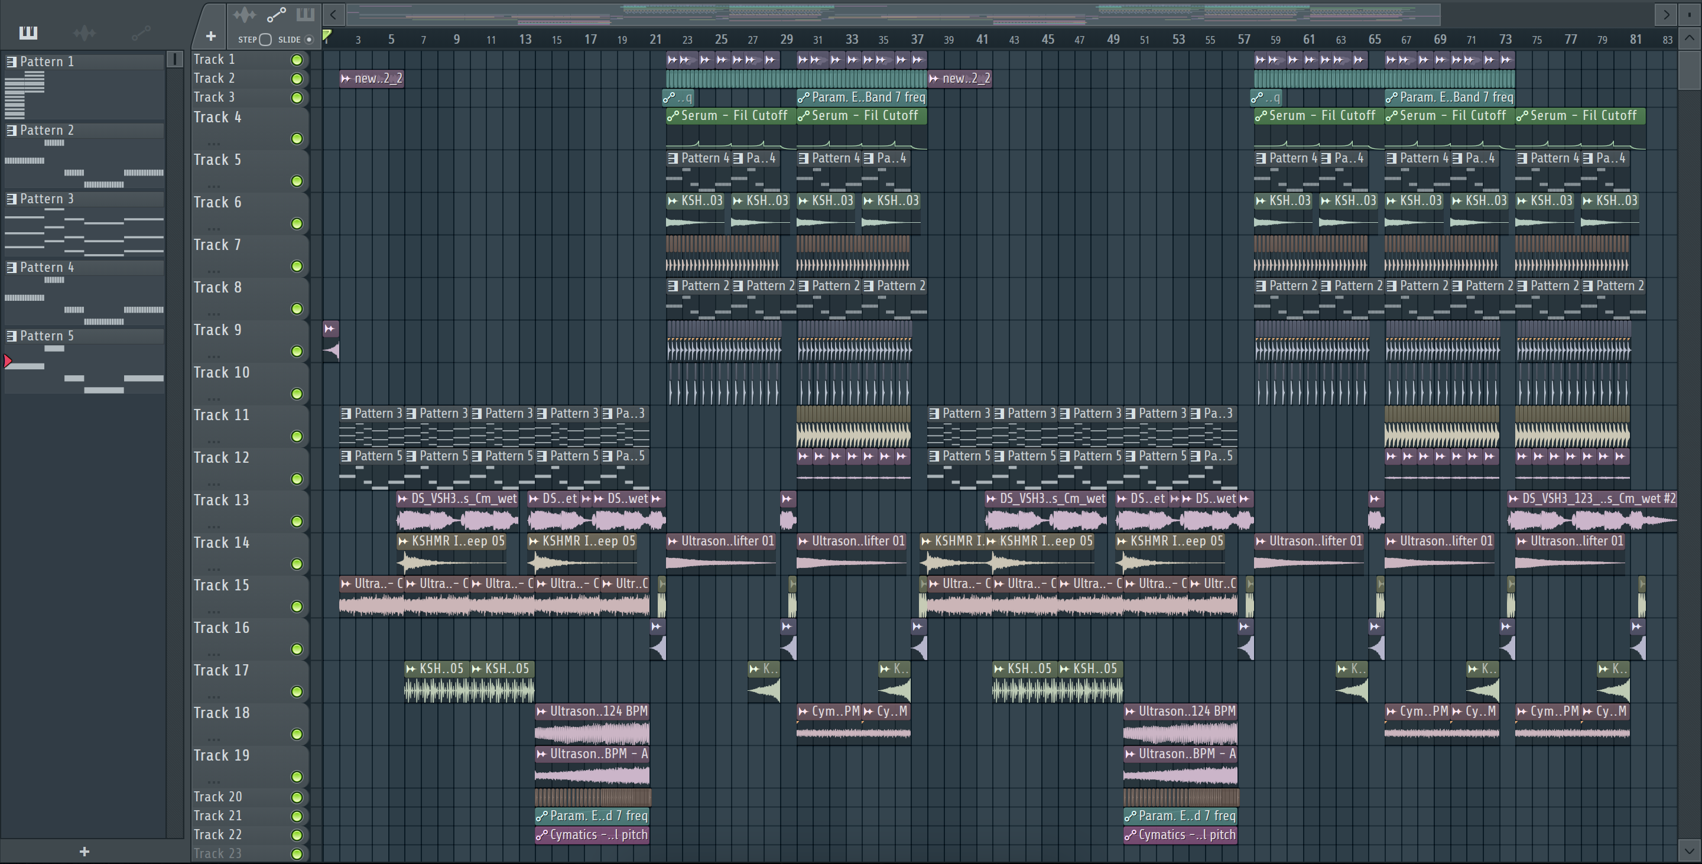Viewport: 1702px width, 864px height.
Task: Mute Track 15 with its green LED
Action: click(297, 606)
